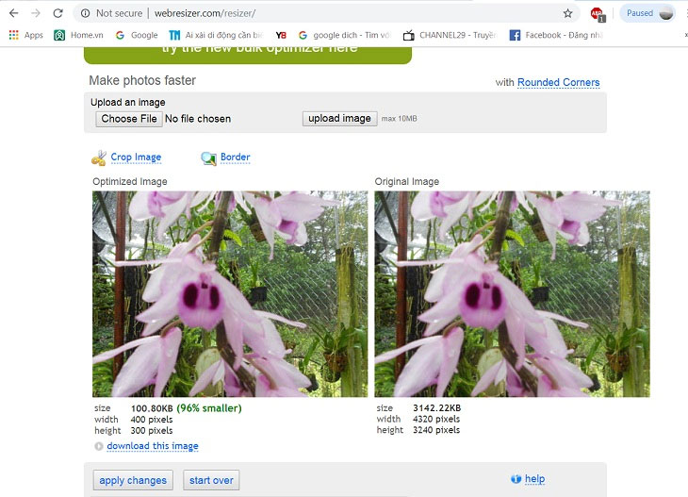Click the scissors Crop Image icon
Screen dimensions: 688x497
point(99,157)
